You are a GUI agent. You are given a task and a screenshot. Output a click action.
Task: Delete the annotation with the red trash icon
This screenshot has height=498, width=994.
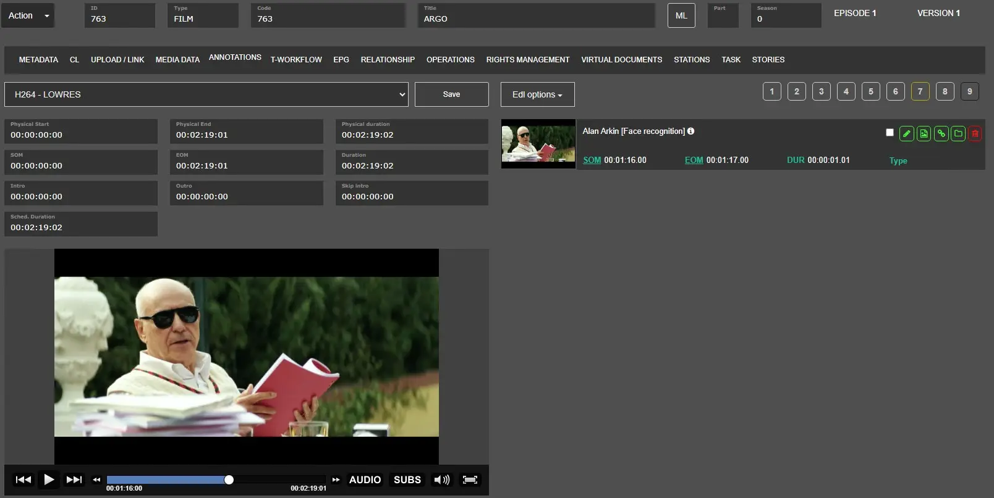975,133
